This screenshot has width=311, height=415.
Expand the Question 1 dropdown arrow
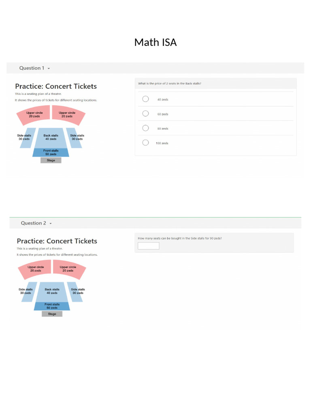click(x=49, y=68)
